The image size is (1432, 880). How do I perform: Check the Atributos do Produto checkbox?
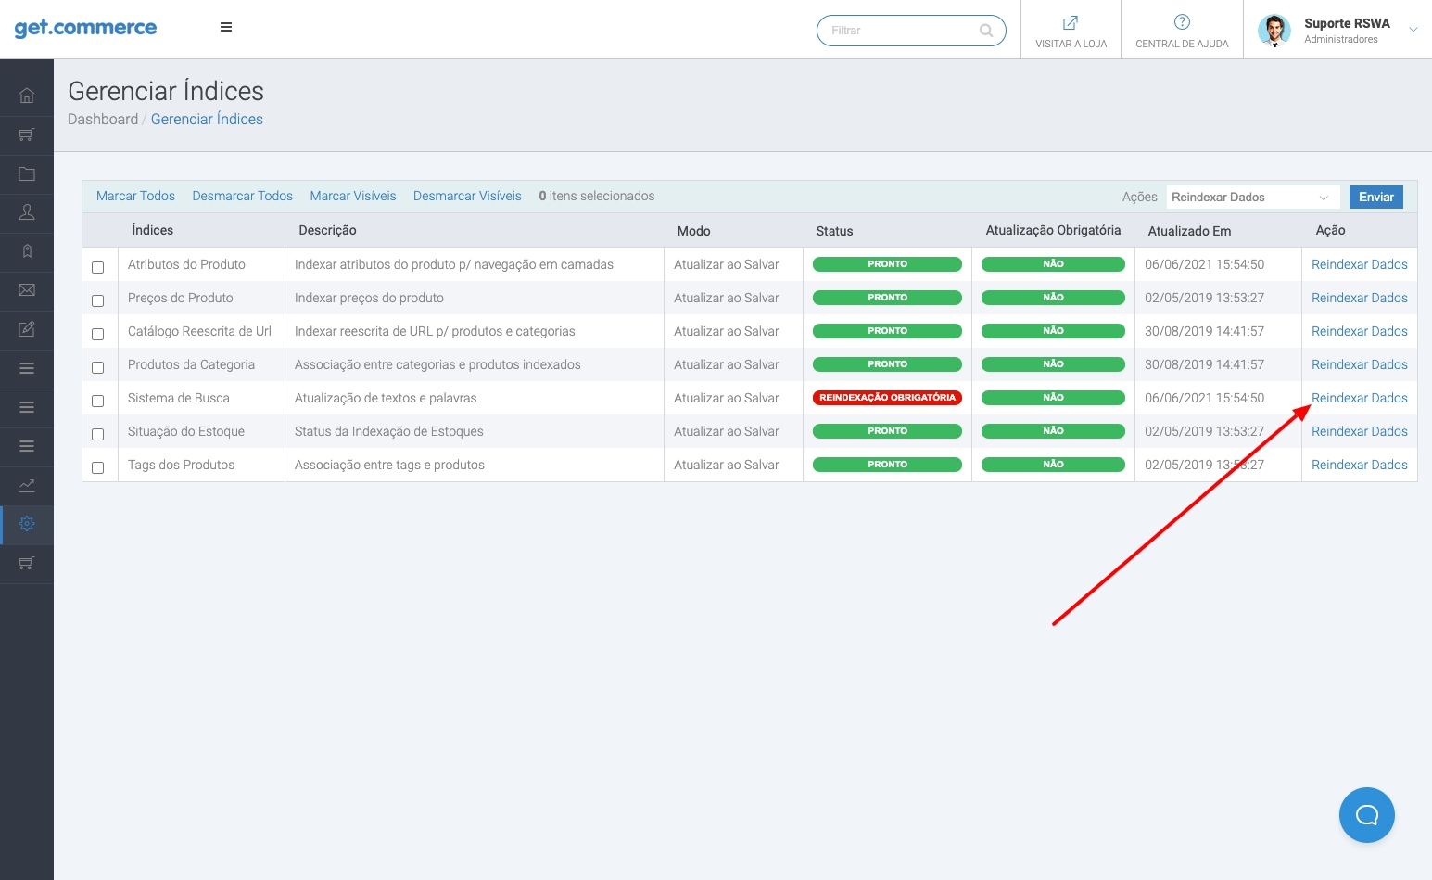click(98, 267)
